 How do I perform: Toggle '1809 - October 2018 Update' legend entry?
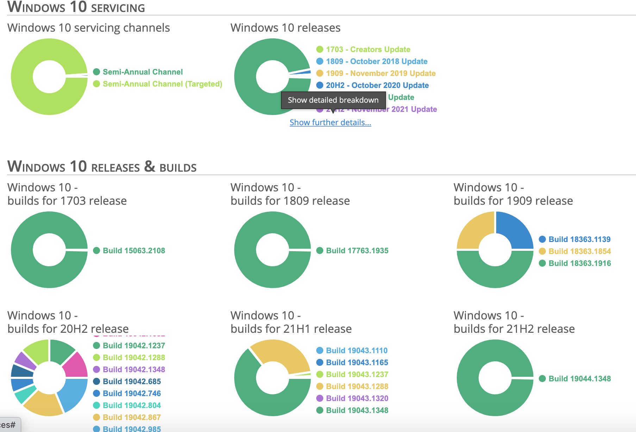[x=372, y=61]
